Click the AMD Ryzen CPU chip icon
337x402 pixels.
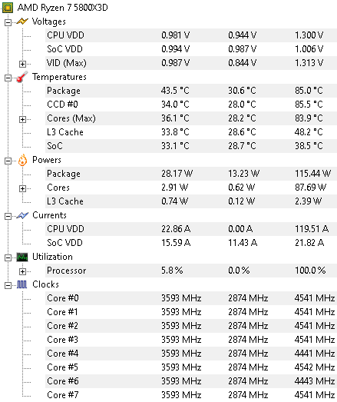click(x=8, y=8)
